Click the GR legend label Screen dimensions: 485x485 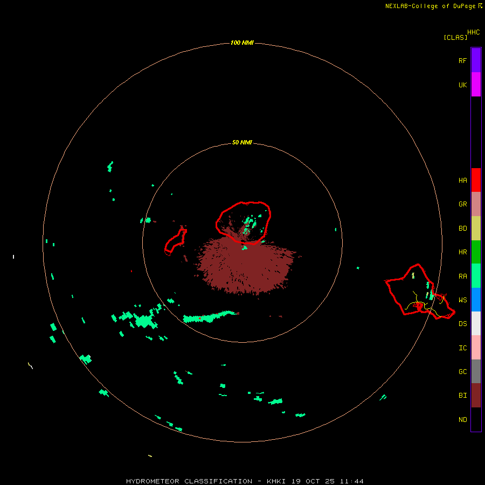tap(462, 204)
